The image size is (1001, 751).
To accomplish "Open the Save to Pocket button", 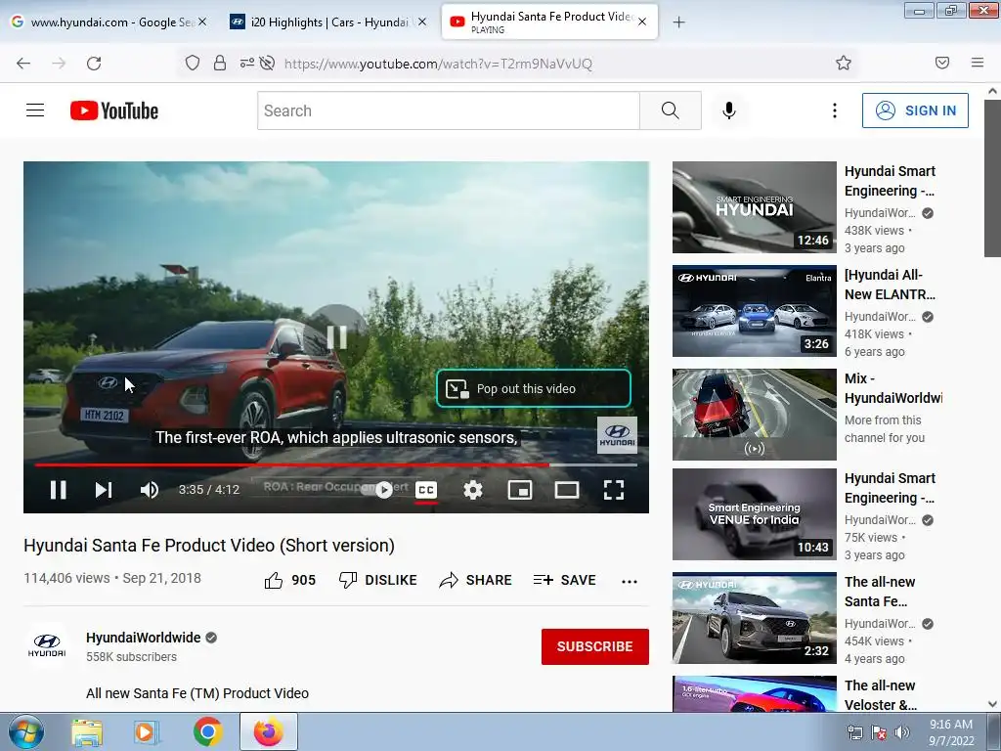I will point(942,63).
